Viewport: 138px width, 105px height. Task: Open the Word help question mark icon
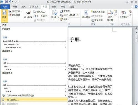point(136,7)
